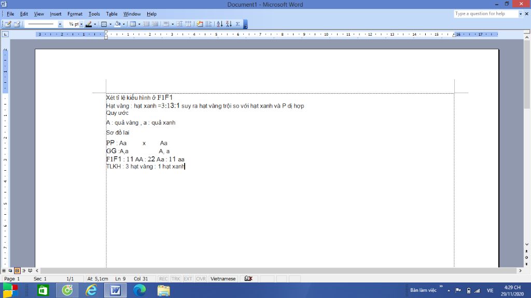Switch to Web Layout View
The height and width of the screenshot is (298, 531).
(x=10, y=271)
